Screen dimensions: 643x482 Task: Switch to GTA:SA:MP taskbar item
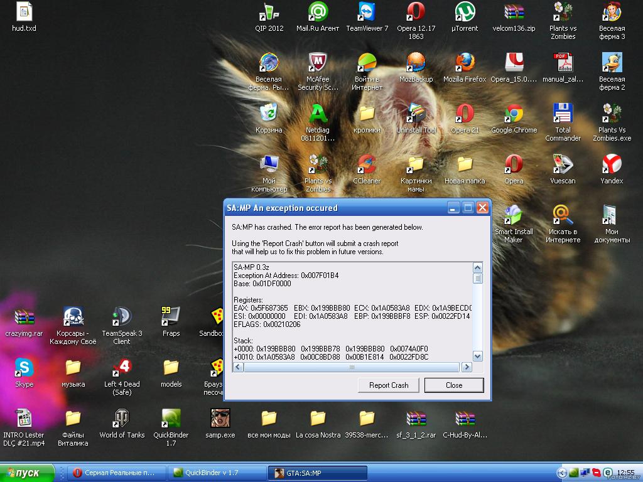click(x=317, y=473)
